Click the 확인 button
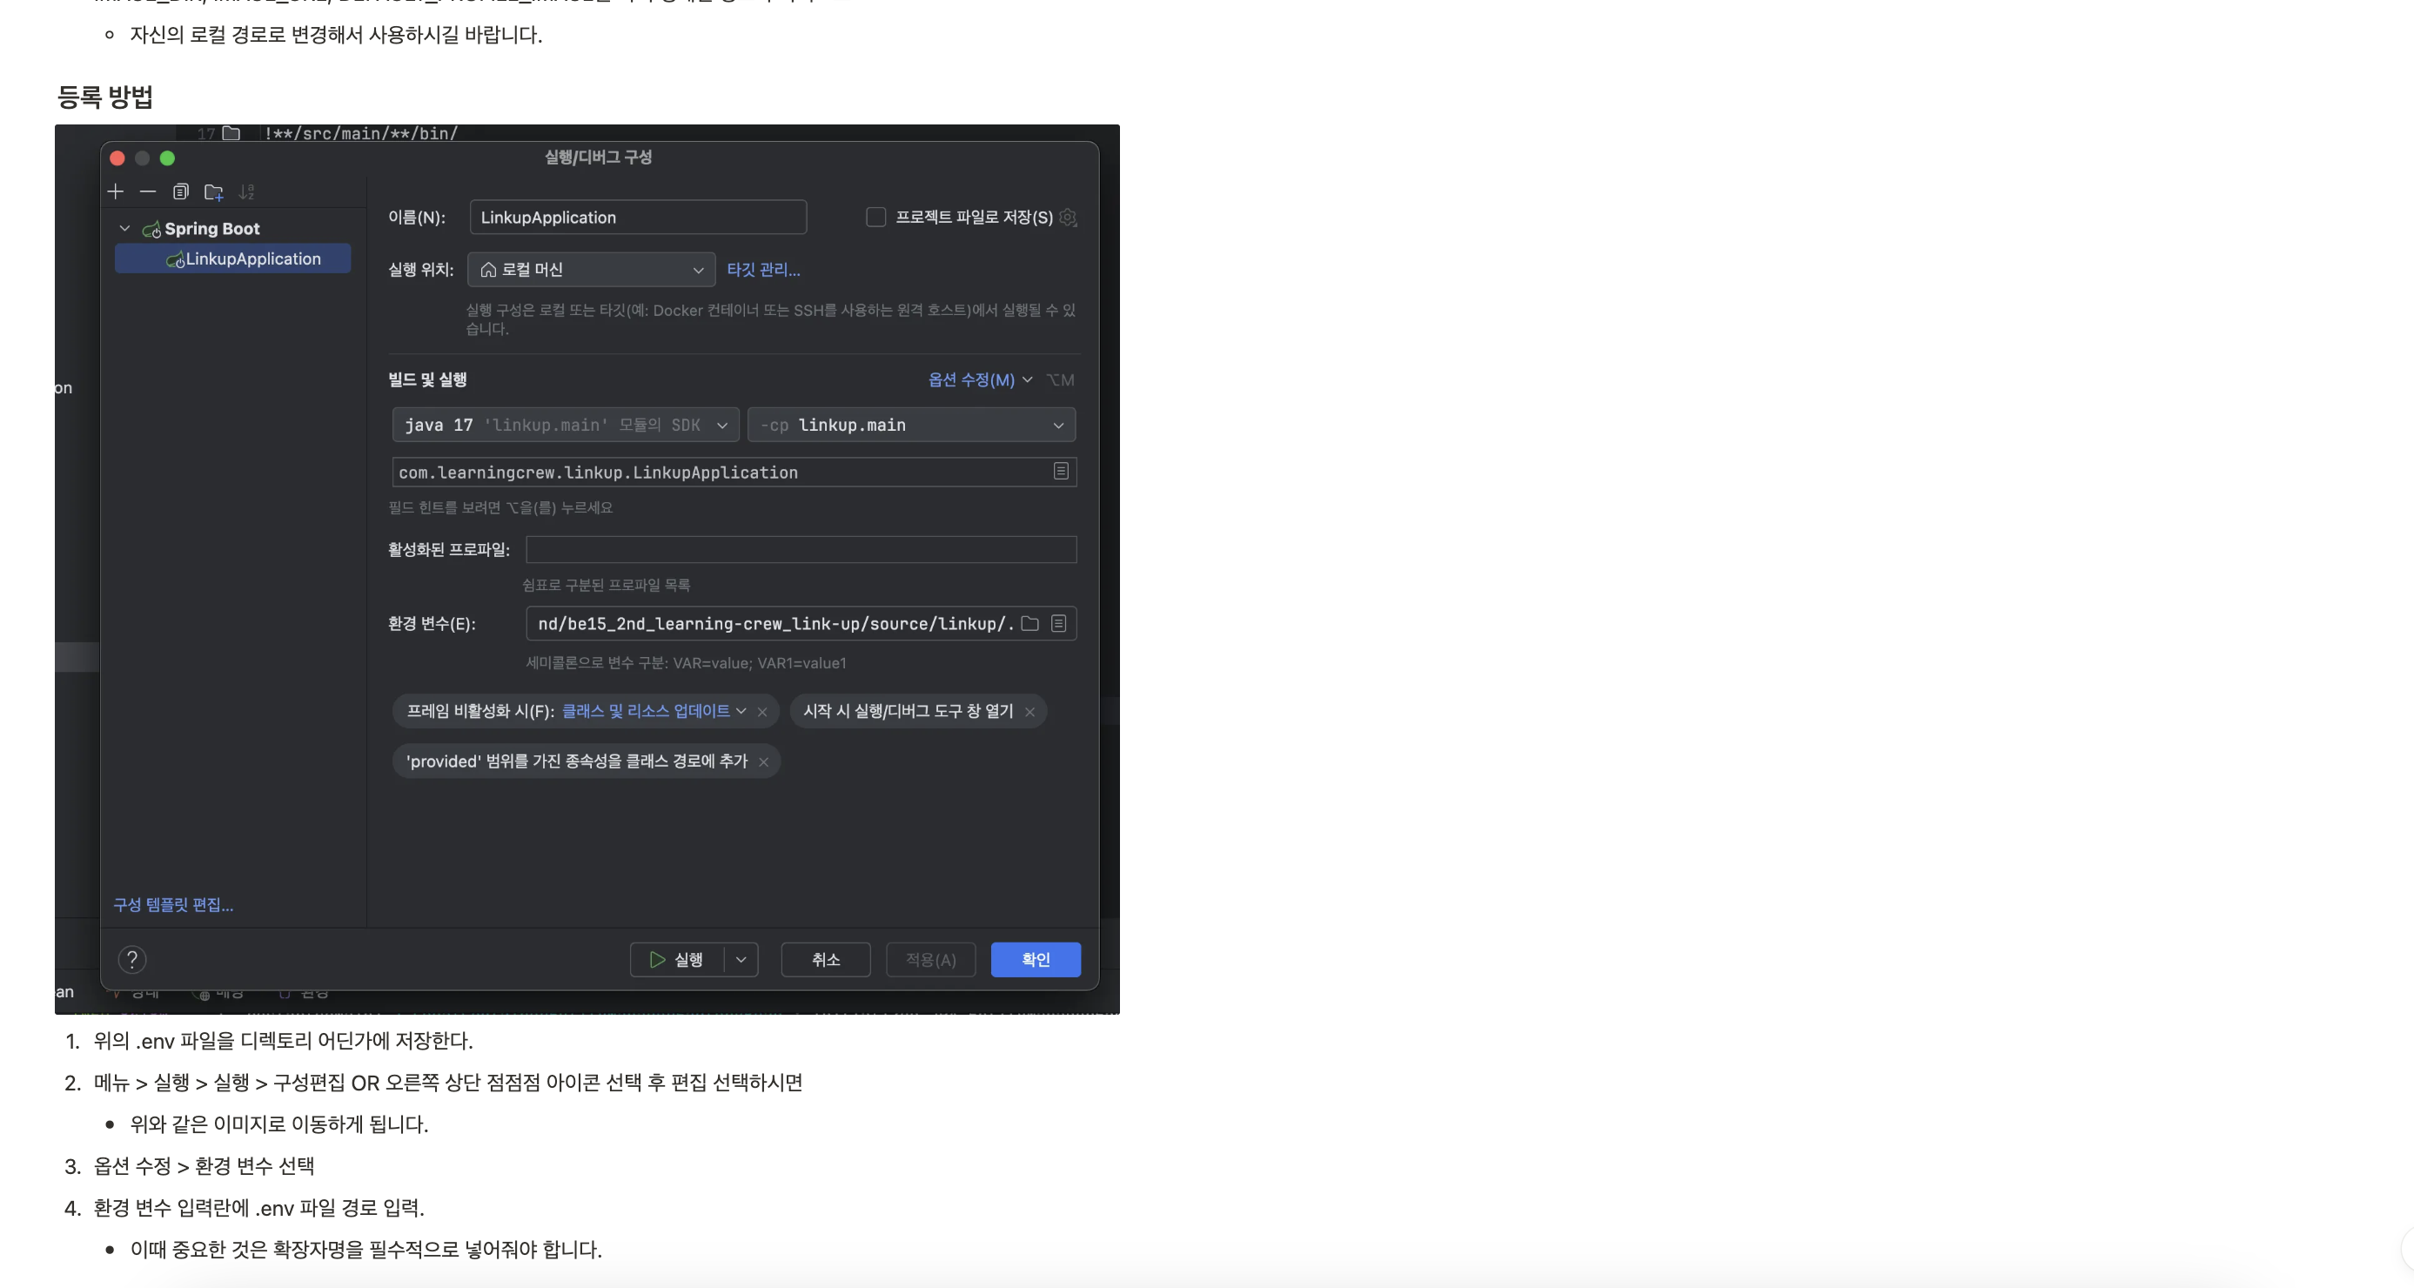Screen dimensions: 2414x1288 [x=1036, y=959]
